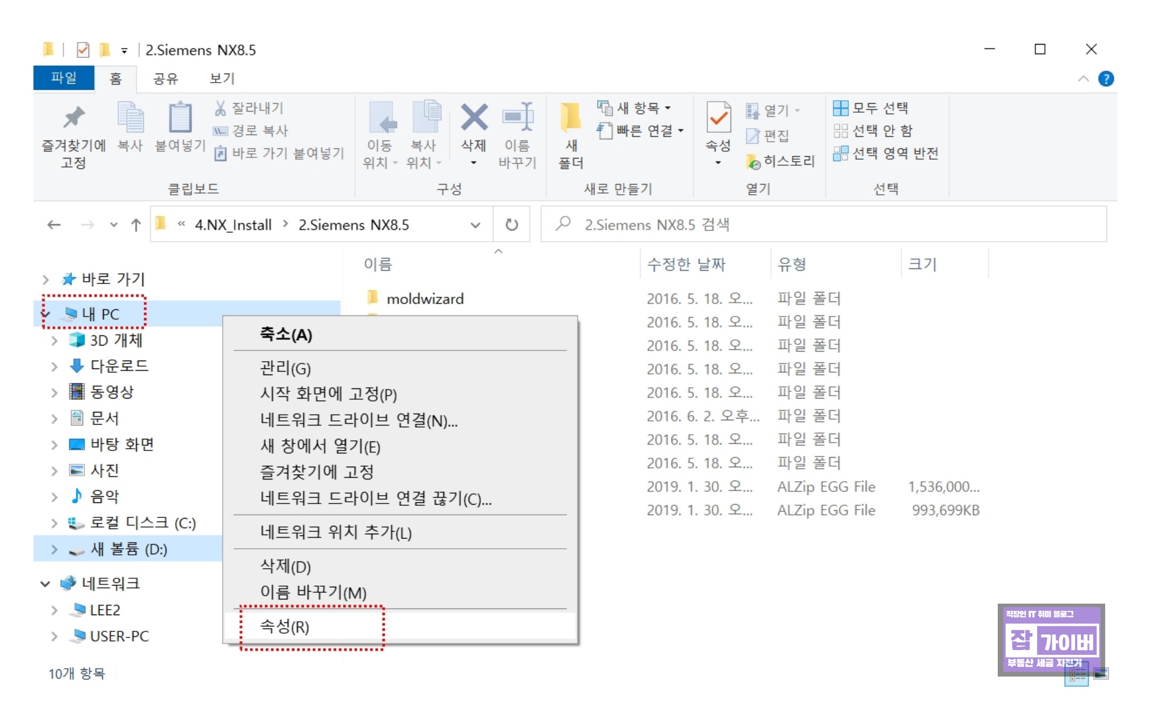Click 잘라내기 scissors icon

click(x=220, y=109)
